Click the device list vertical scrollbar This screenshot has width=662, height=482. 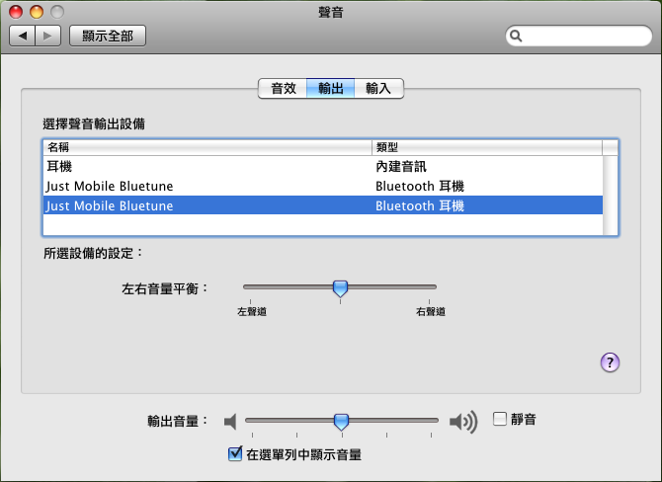tap(610, 196)
